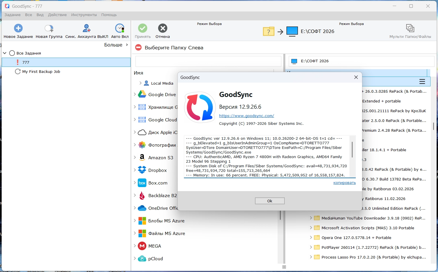438x272 pixels.
Task: Click the right-side computer monitor icon
Action: (292, 31)
